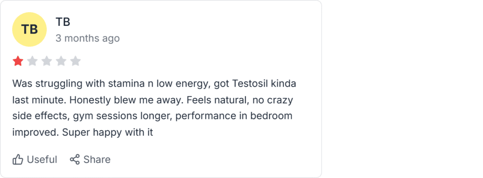Click the Share text label
The image size is (483, 178).
97,160
